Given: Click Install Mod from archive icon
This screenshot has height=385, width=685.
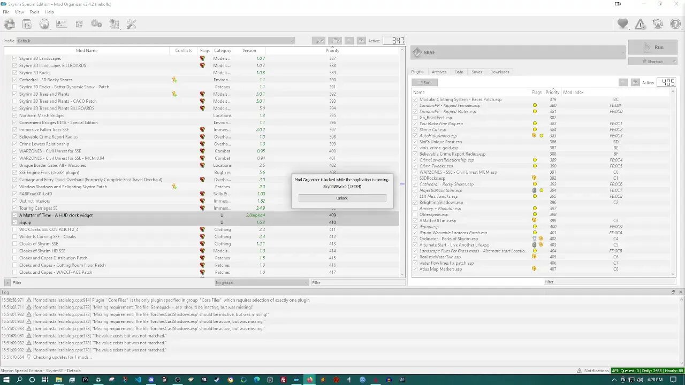Looking at the screenshot, I should (27, 24).
